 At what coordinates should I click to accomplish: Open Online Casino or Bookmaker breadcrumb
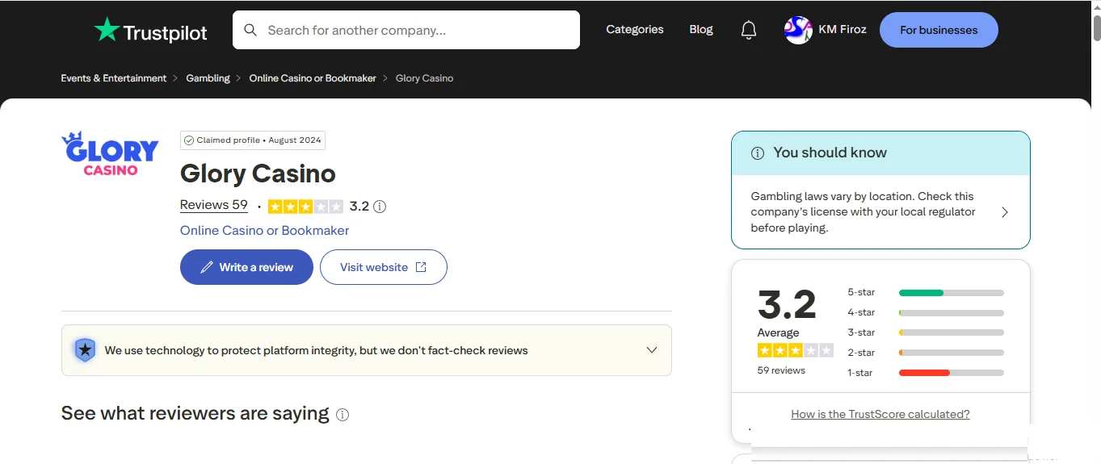tap(313, 78)
